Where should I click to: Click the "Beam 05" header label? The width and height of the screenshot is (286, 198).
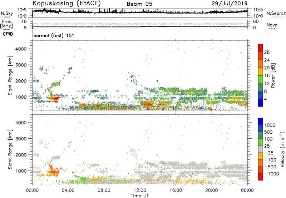point(139,4)
